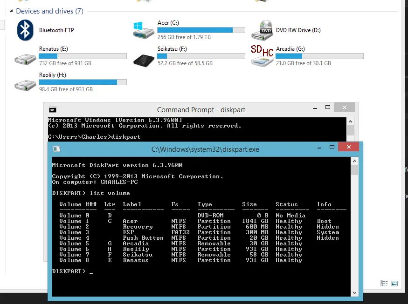
Task: Click 'Microsoft DiskPart version 6.3.9600' line
Action: point(117,165)
